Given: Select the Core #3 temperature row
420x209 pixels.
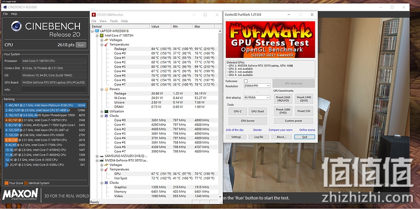Looking at the screenshot, I should tap(154, 67).
